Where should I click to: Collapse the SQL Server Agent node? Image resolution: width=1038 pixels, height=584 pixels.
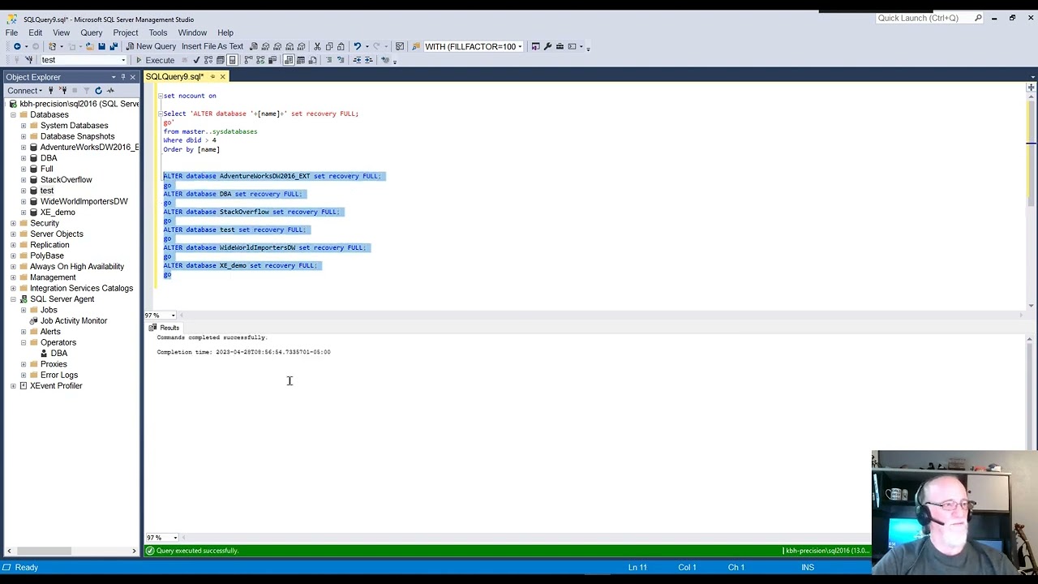point(13,299)
